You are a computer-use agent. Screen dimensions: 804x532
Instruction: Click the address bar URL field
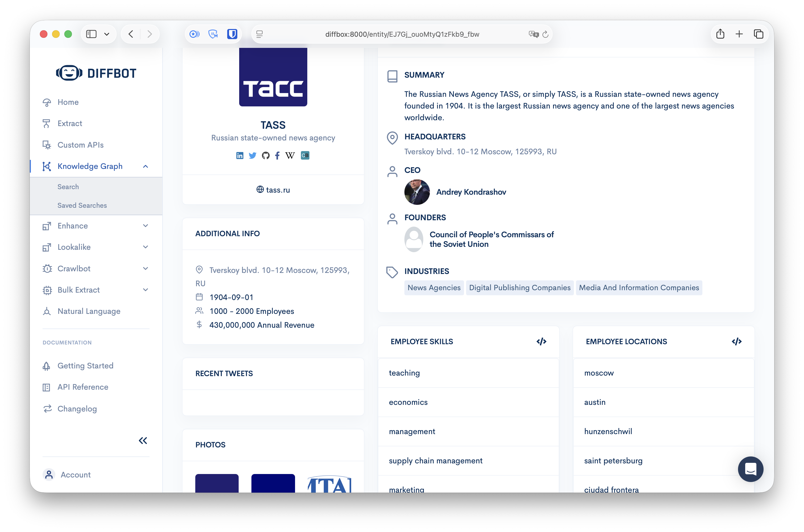pos(402,34)
